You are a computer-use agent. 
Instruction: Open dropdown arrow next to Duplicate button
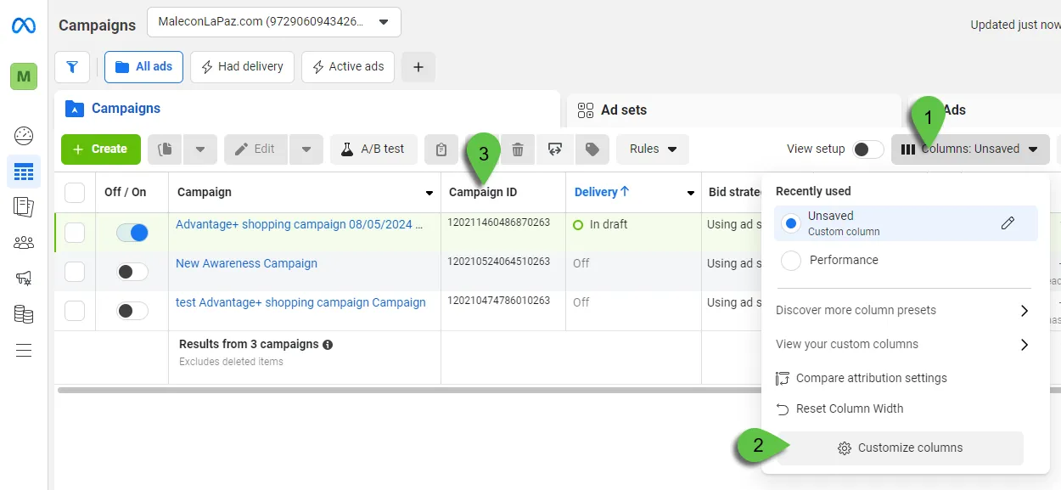[200, 149]
